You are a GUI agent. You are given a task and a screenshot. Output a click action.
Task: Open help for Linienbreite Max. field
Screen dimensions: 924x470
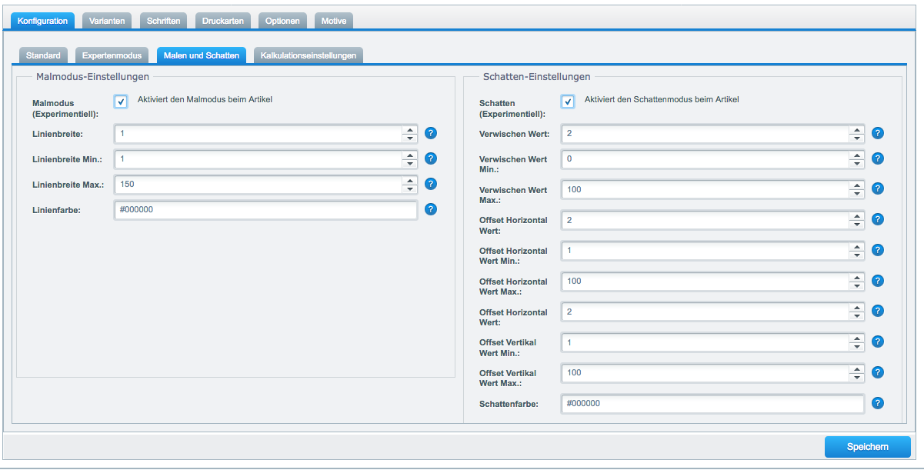431,184
